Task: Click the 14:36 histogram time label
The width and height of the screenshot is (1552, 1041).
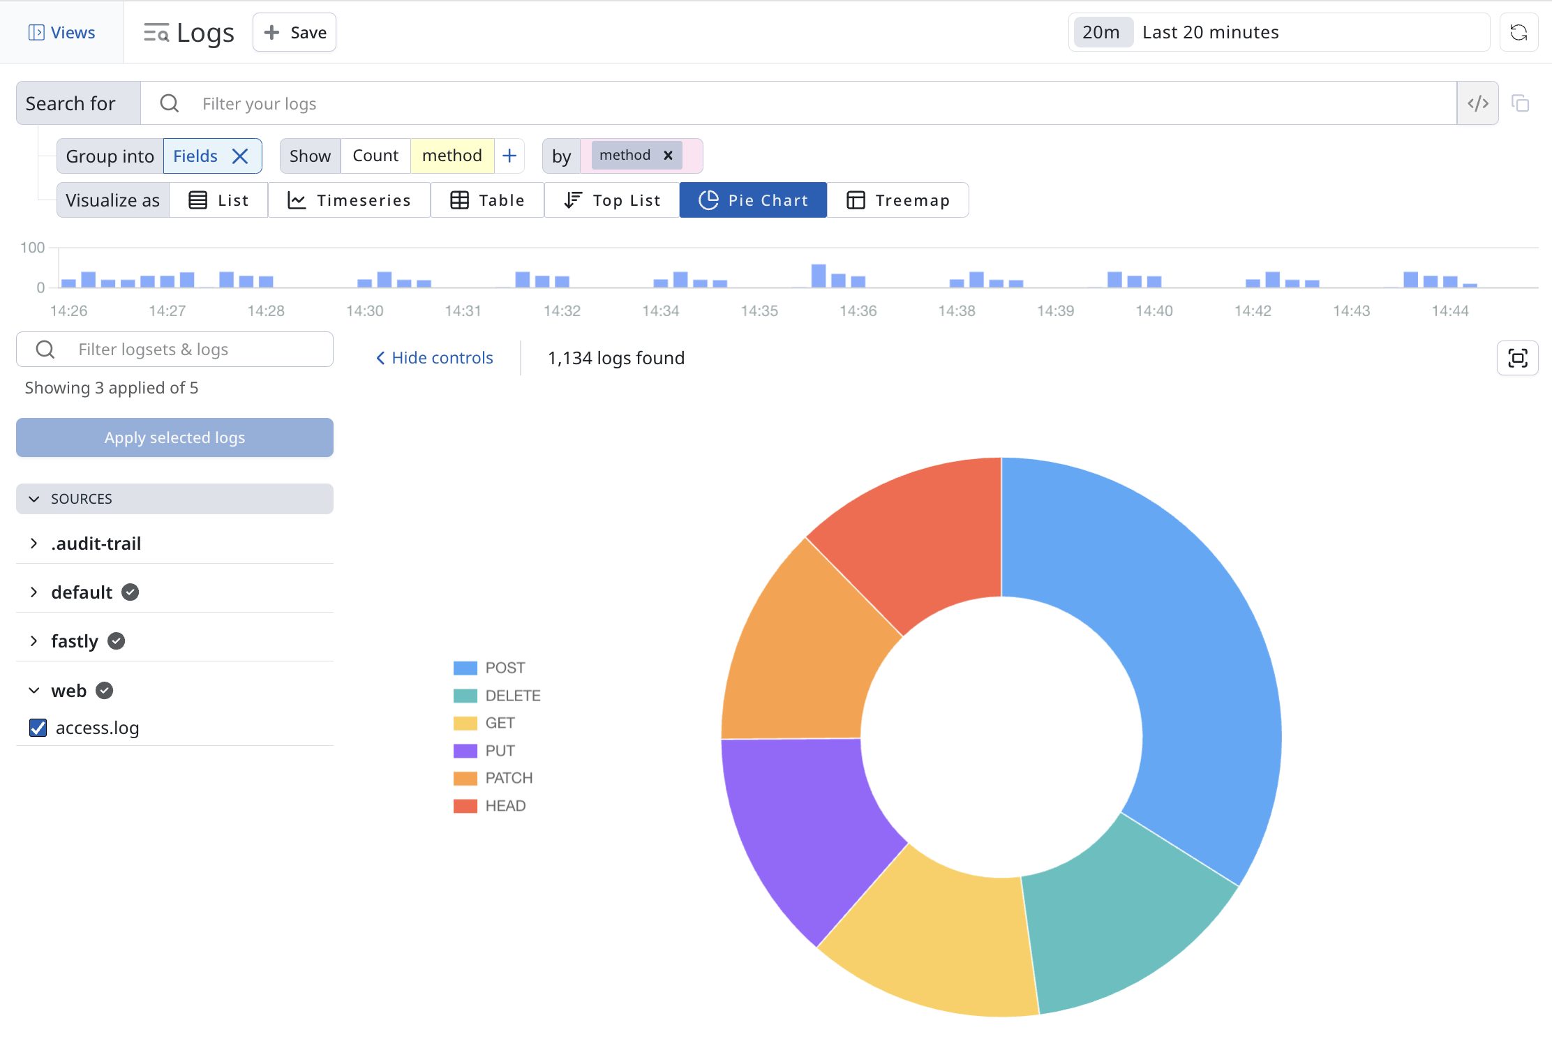Action: pyautogui.click(x=858, y=310)
